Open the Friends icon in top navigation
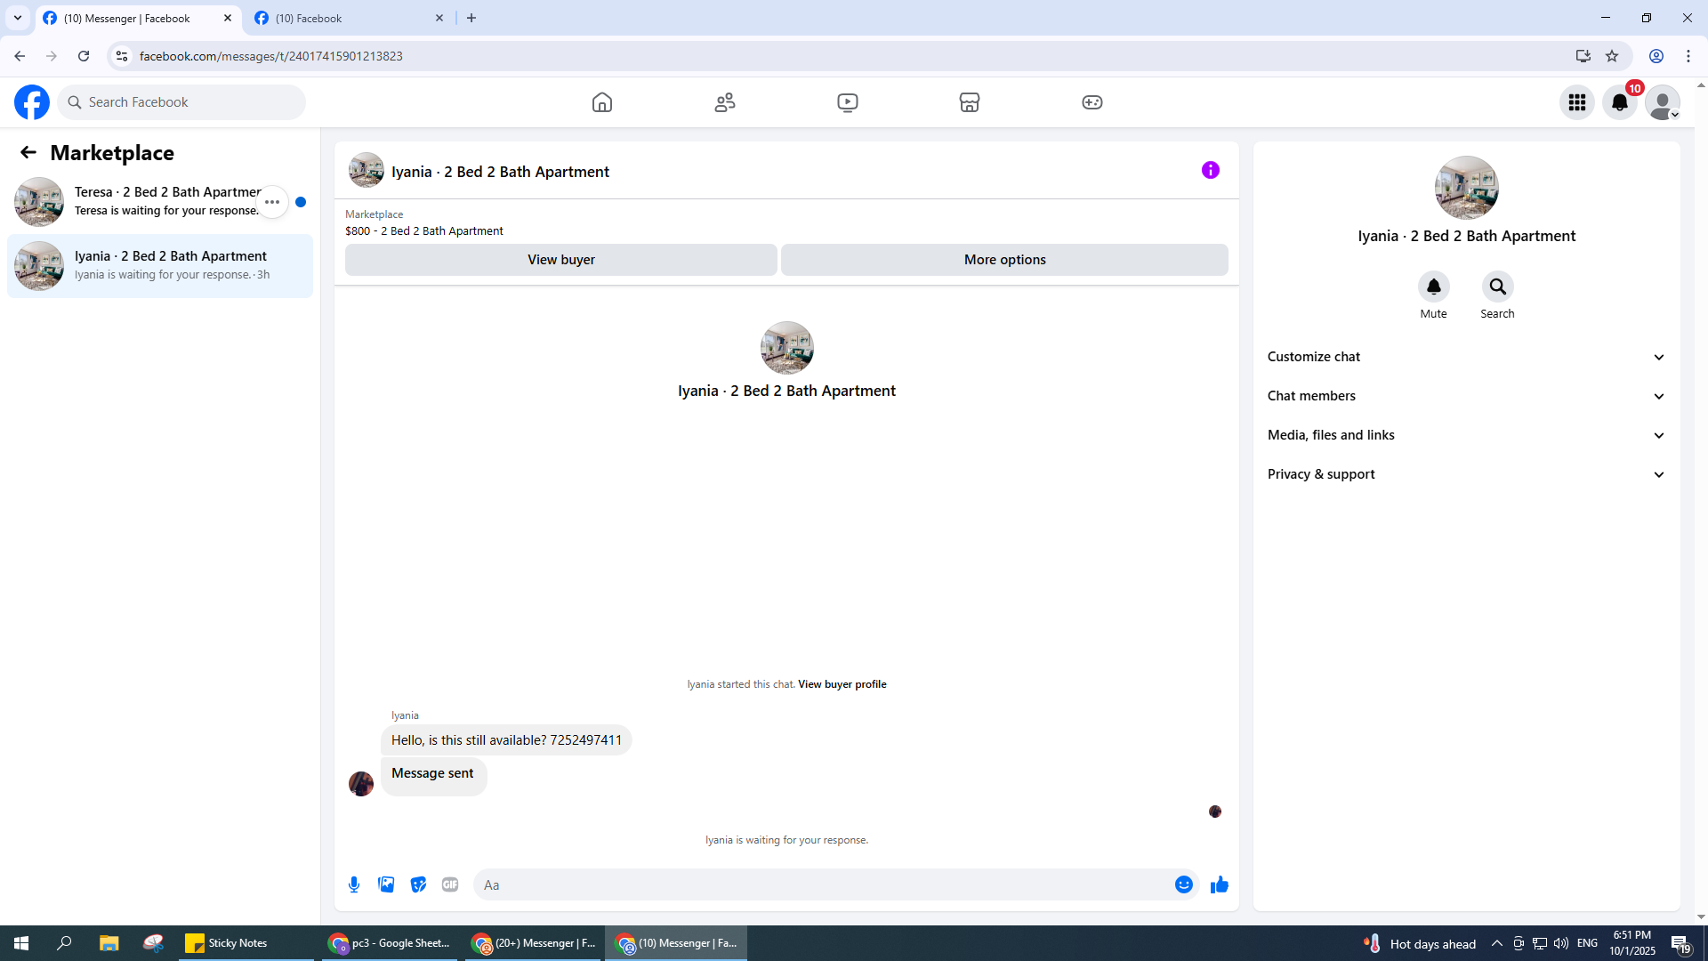The image size is (1708, 961). click(725, 102)
